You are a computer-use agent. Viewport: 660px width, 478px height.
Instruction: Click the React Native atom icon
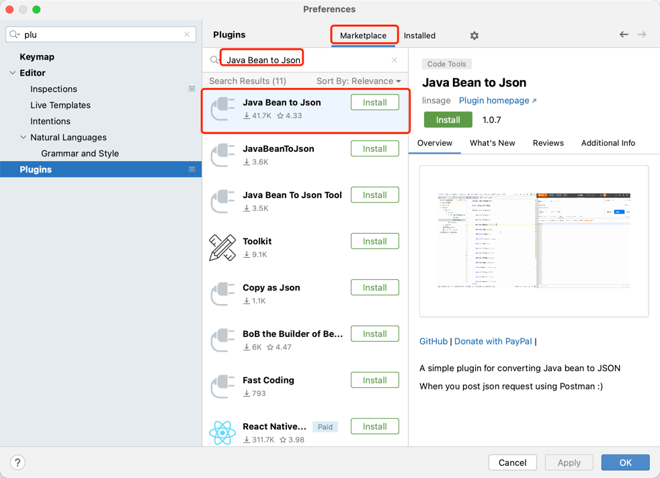[x=222, y=432]
